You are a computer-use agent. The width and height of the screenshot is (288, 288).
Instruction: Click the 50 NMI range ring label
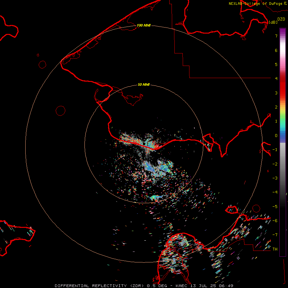coord(144,84)
